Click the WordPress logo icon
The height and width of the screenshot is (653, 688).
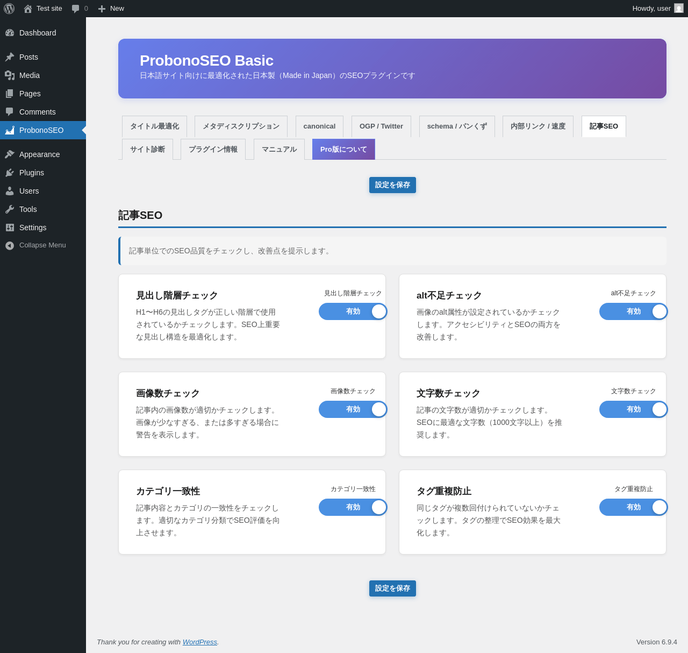9,9
